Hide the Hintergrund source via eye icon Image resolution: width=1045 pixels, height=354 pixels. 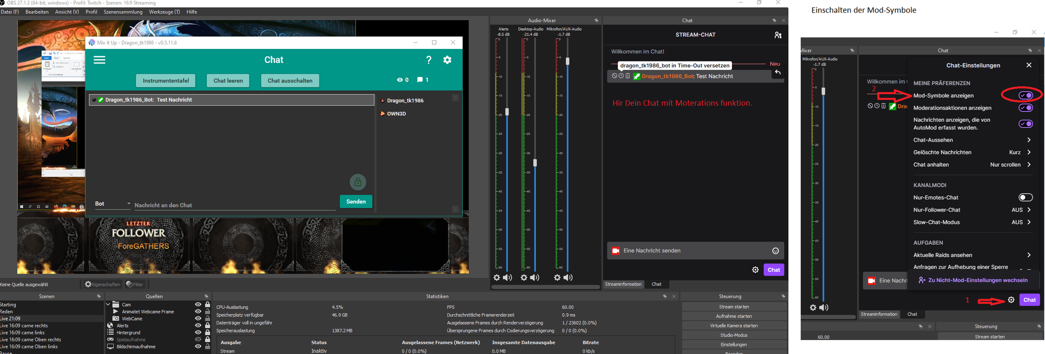coord(198,332)
